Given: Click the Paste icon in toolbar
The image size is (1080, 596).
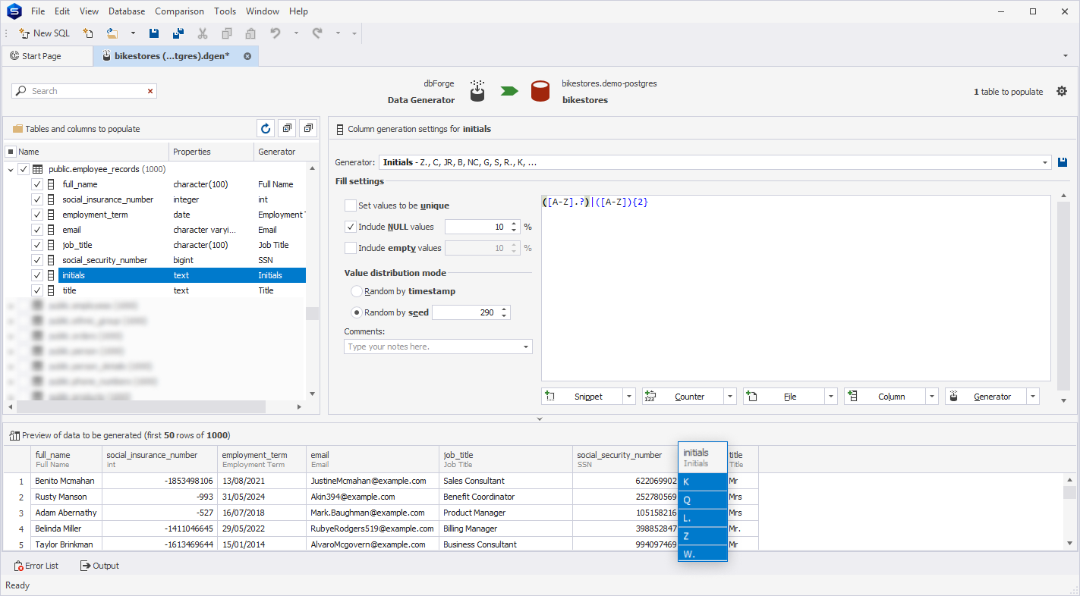Looking at the screenshot, I should click(250, 33).
